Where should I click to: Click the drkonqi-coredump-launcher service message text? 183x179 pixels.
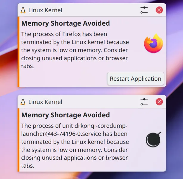[x=75, y=142]
